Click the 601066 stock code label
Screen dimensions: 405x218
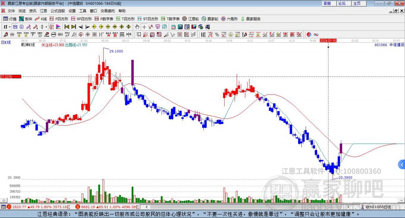[x=381, y=45]
